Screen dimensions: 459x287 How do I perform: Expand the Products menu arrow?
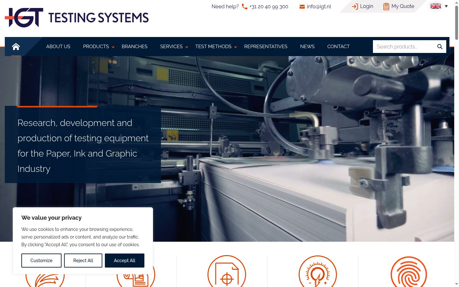click(x=113, y=47)
